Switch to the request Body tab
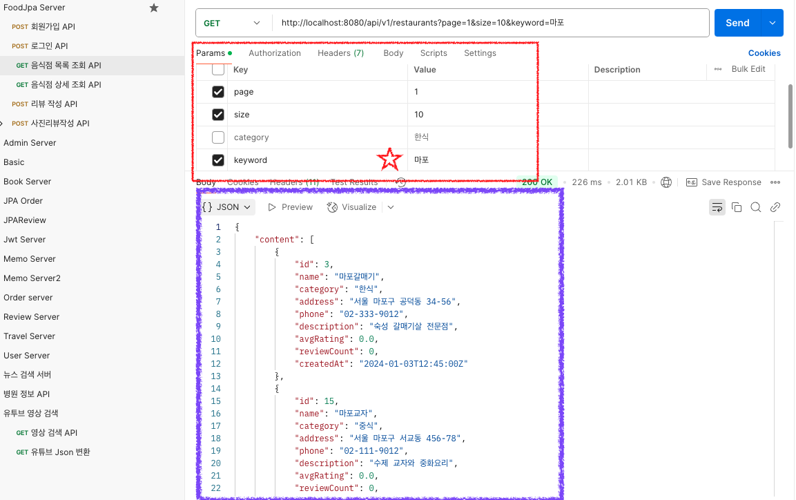The width and height of the screenshot is (796, 500). [x=394, y=53]
